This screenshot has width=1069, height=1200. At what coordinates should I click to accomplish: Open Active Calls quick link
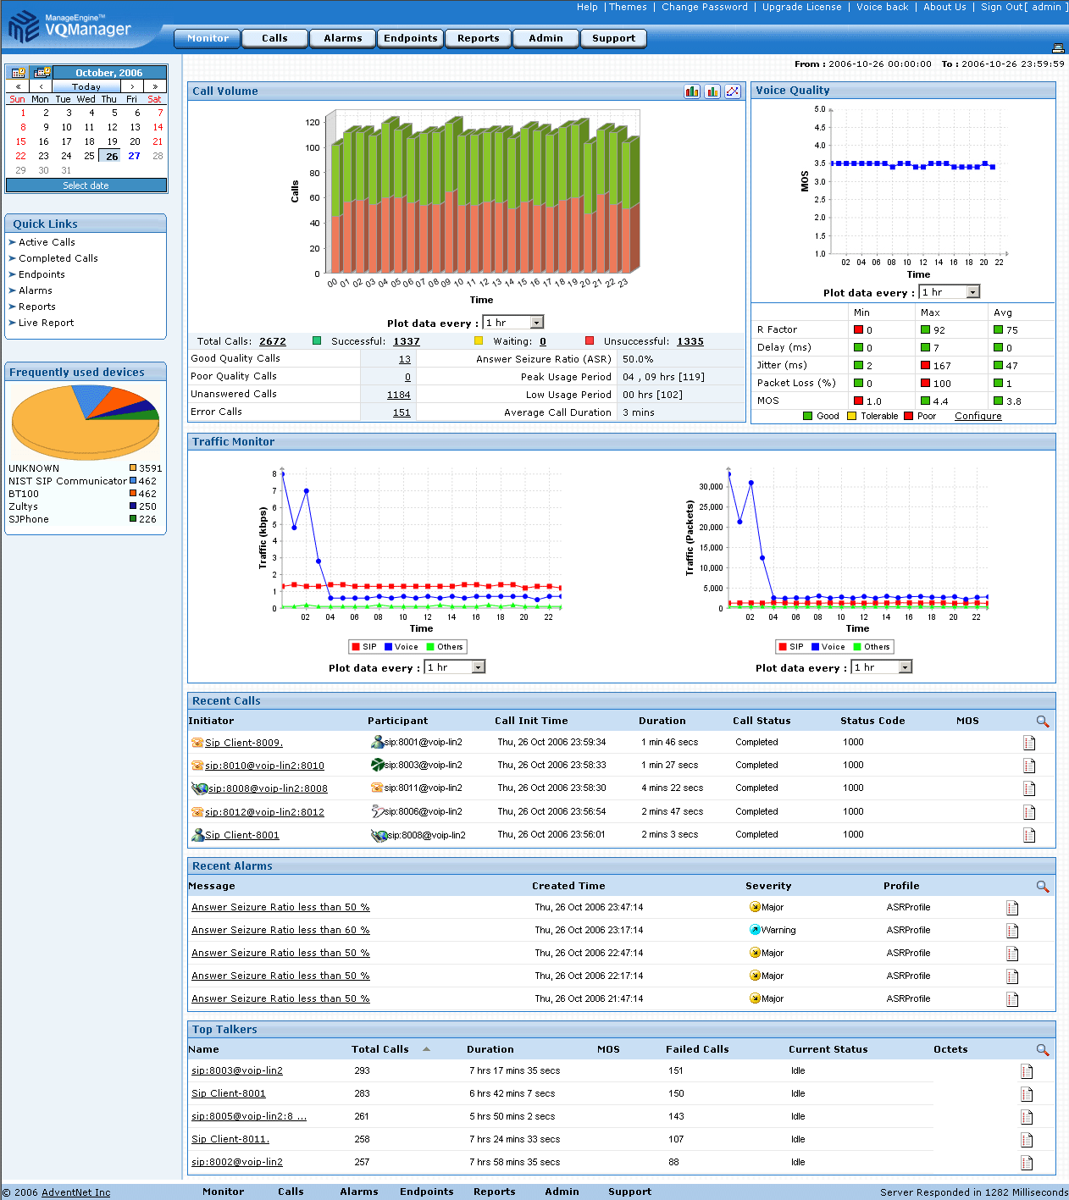[x=47, y=242]
